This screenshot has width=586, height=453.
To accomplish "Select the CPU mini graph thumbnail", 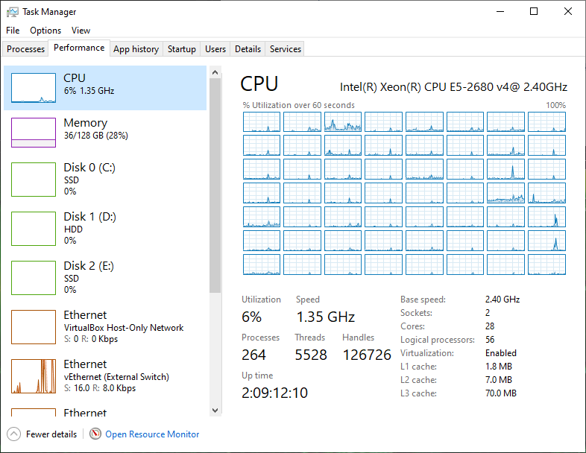I will click(x=34, y=88).
